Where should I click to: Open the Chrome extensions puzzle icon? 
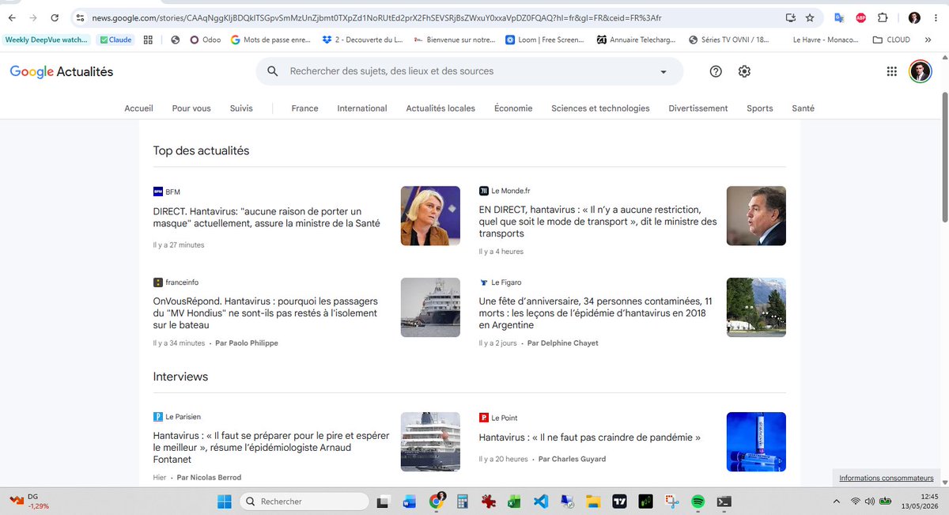pyautogui.click(x=883, y=17)
